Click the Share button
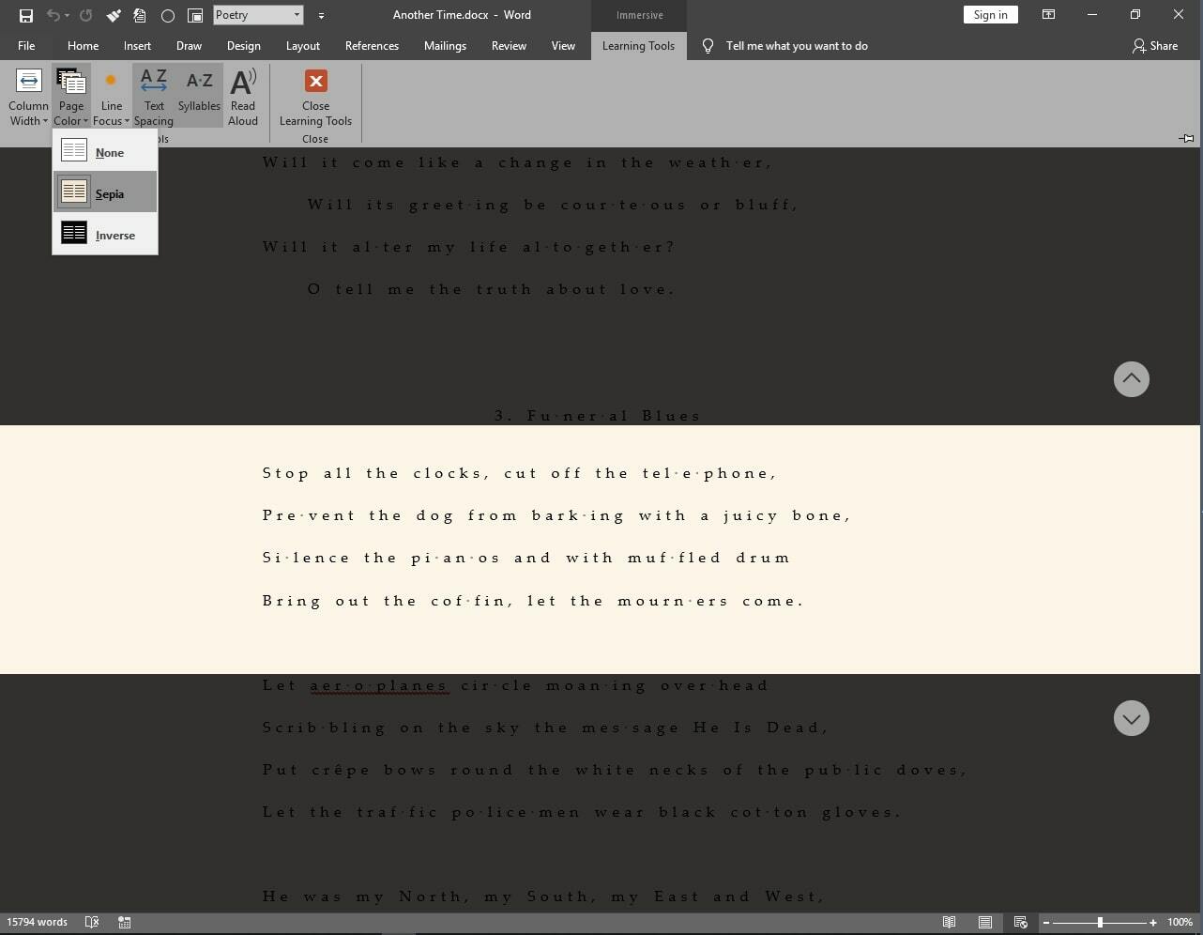Screen dimensions: 1203x935 coord(1154,45)
